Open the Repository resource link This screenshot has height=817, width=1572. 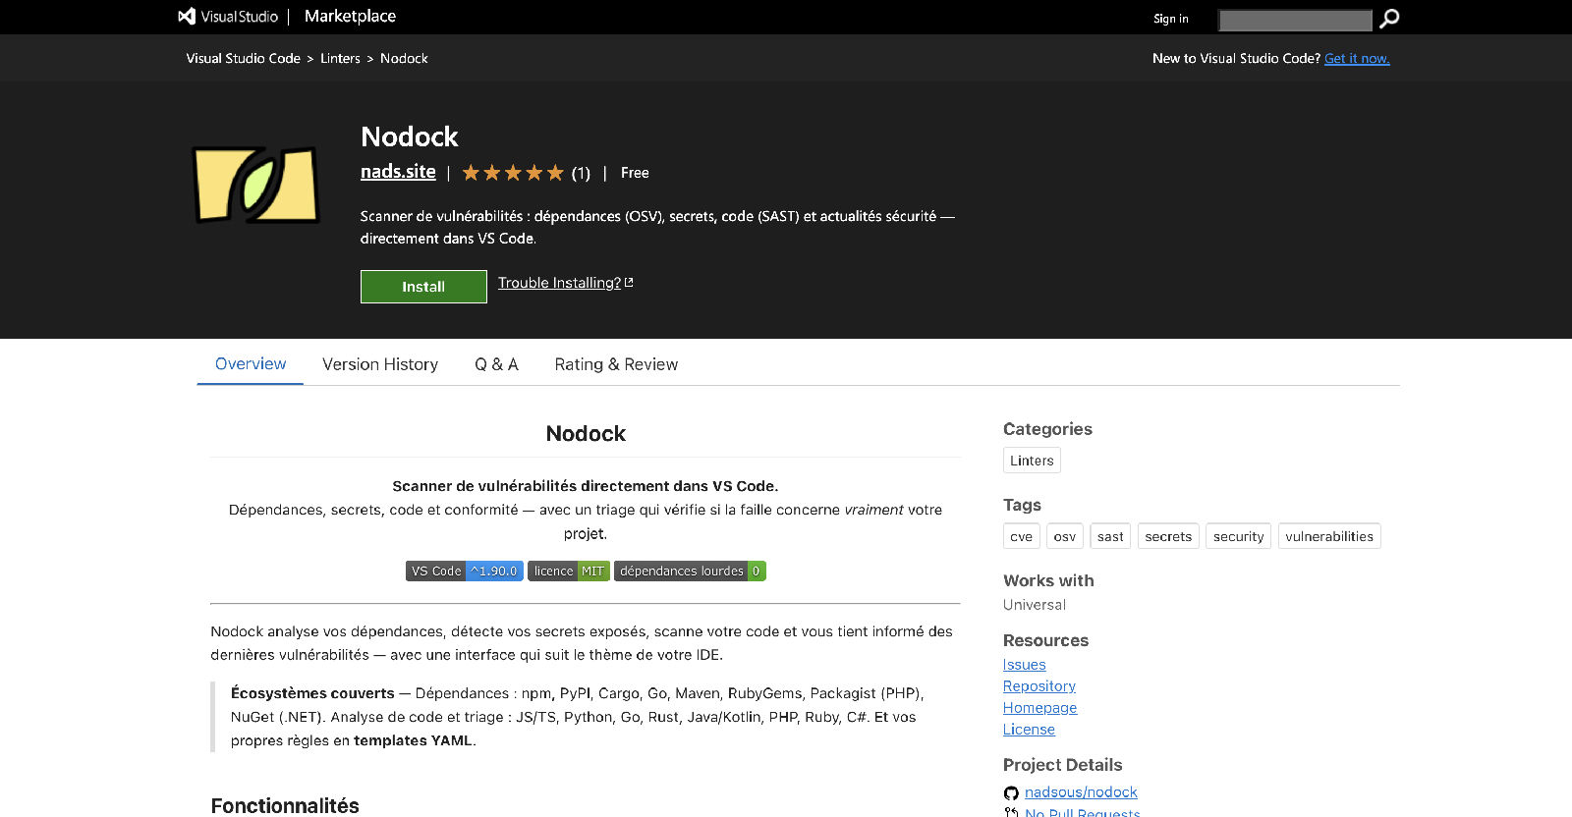1039,686
